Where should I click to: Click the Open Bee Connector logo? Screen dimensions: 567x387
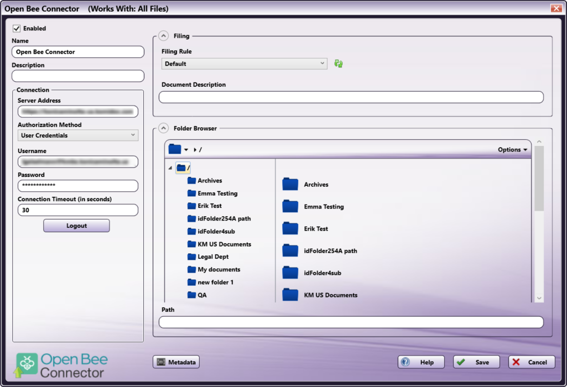[62, 365]
